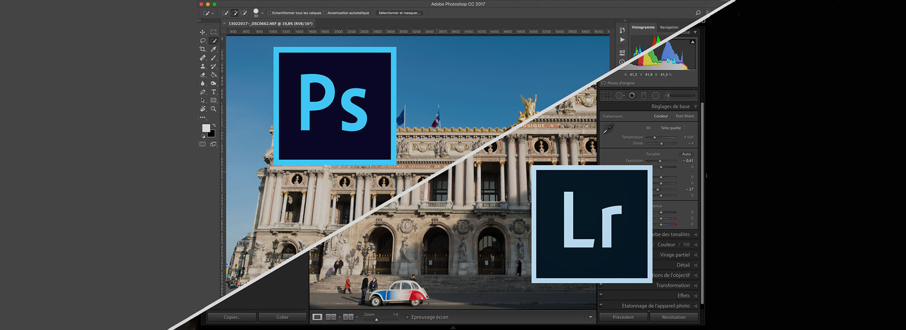Select the Pen tool
Viewport: 906px width, 330px height.
[202, 92]
